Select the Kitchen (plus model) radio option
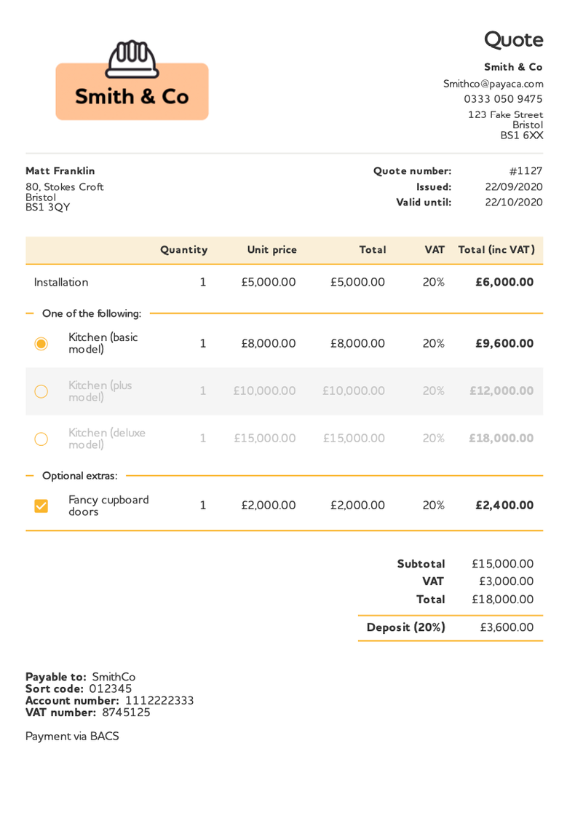Image resolution: width=567 pixels, height=816 pixels. [x=41, y=391]
